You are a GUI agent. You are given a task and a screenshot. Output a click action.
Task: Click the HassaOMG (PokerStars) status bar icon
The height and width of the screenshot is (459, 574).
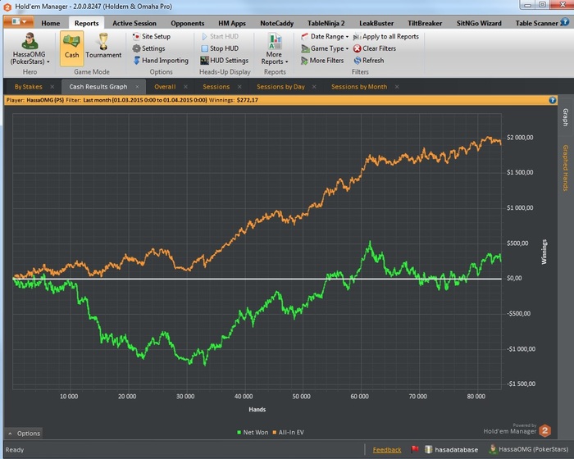(493, 448)
